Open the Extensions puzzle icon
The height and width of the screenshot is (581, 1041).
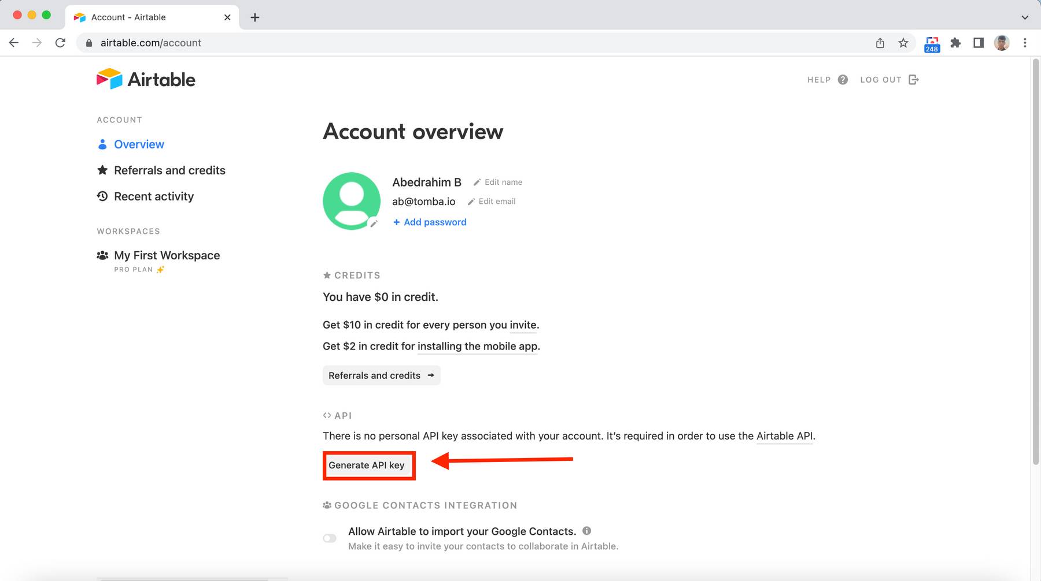point(955,43)
